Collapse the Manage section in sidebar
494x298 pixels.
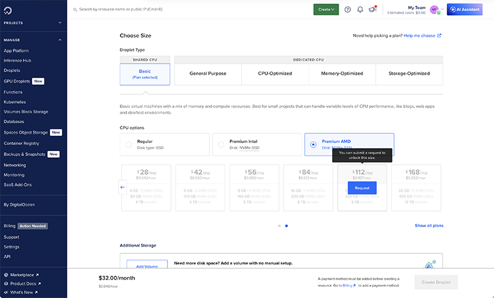pyautogui.click(x=60, y=40)
